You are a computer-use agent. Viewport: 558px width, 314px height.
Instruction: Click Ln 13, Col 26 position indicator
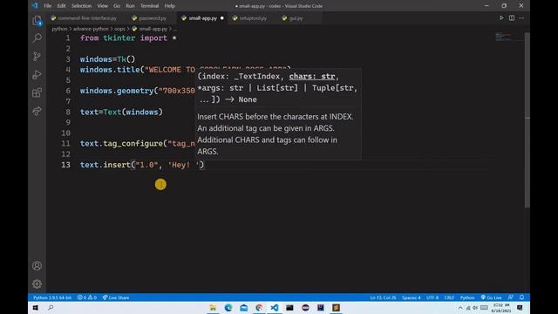click(x=383, y=297)
